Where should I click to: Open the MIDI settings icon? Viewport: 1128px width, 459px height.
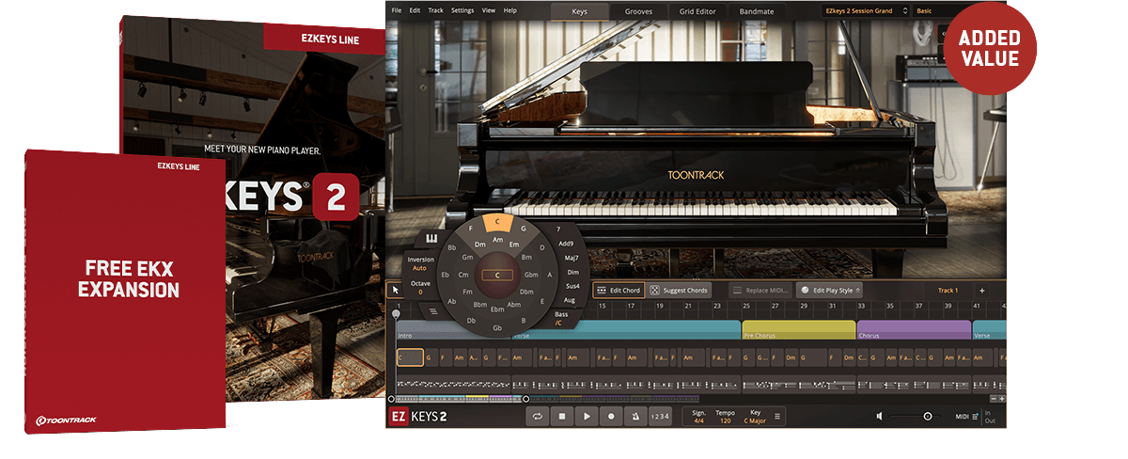pos(976,416)
